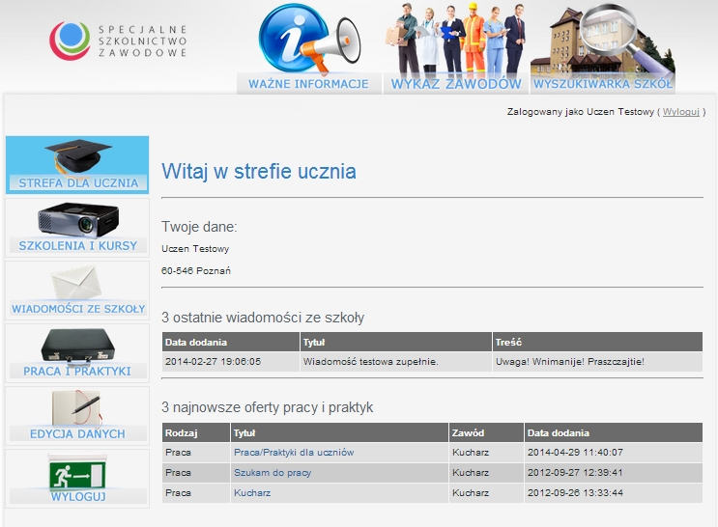Open Wyszukiwarka Szkół menu label

click(603, 84)
